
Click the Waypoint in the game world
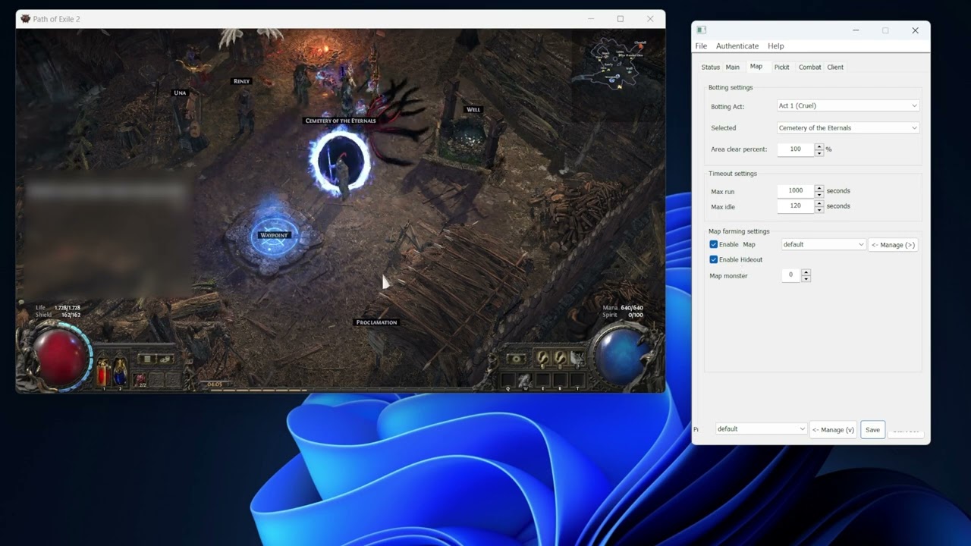[x=274, y=235]
